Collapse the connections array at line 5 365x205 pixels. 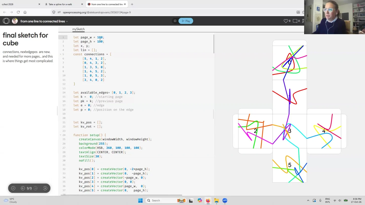click(61, 54)
